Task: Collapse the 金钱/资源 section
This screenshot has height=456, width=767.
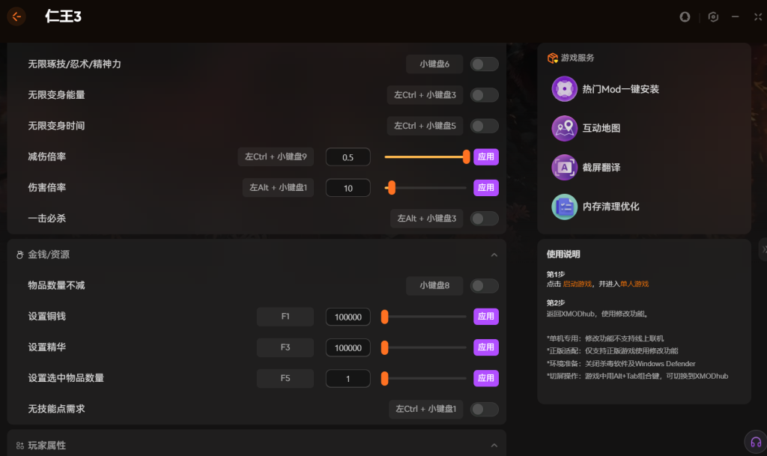Action: tap(494, 255)
